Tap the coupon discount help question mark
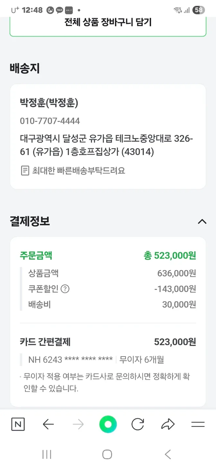 (x=65, y=289)
